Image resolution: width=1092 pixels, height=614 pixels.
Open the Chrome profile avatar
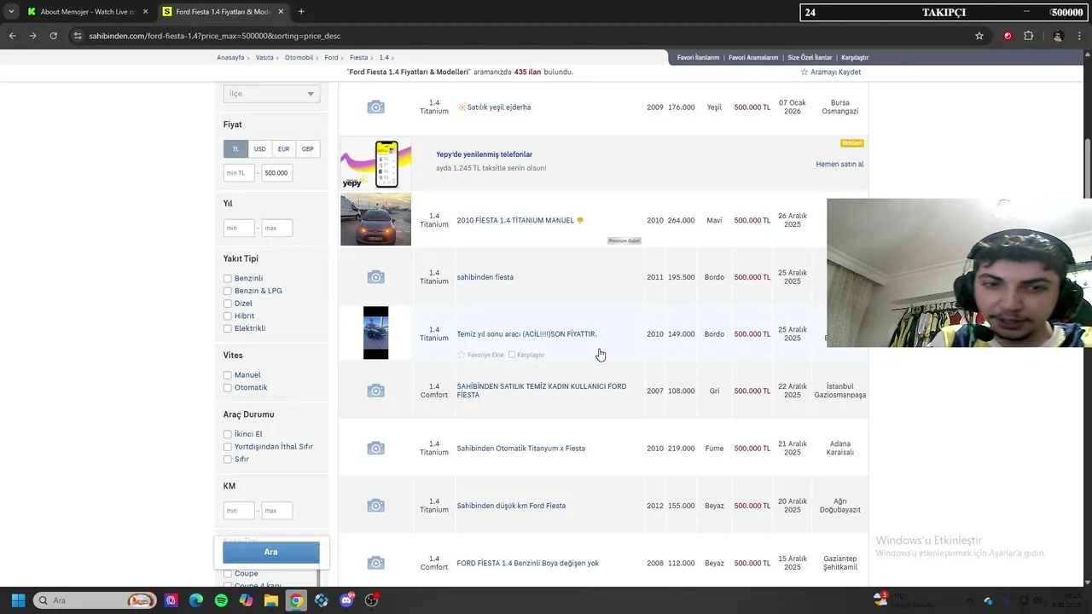(1058, 36)
